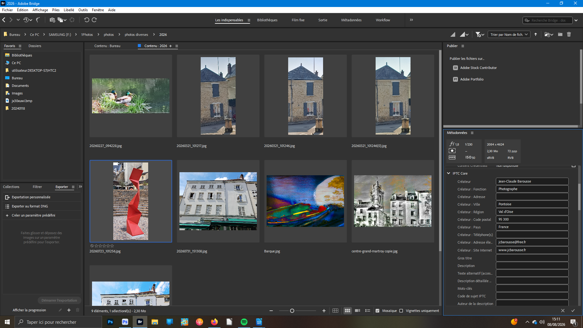This screenshot has width=583, height=328.
Task: Uncheck the Mosaïque checkbox
Action: pyautogui.click(x=377, y=311)
